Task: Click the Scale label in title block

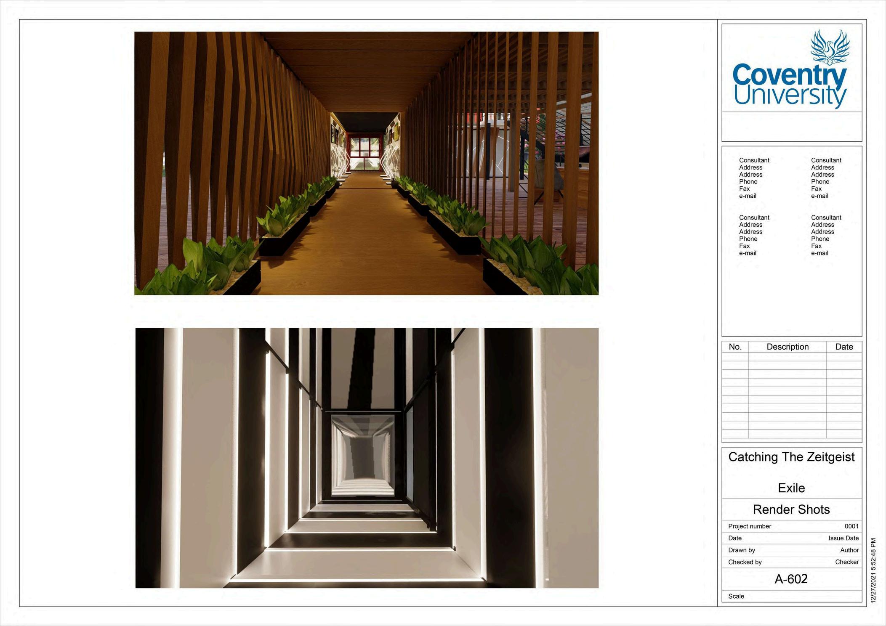Action: [736, 596]
